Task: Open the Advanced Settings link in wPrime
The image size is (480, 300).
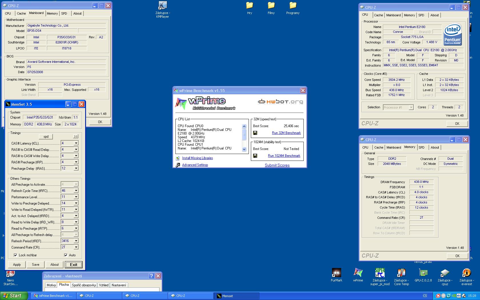Action: click(195, 165)
